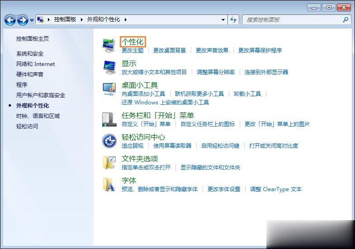The image size is (355, 249).
Task: Select 系统和安全 in the sidebar
Action: (x=30, y=54)
